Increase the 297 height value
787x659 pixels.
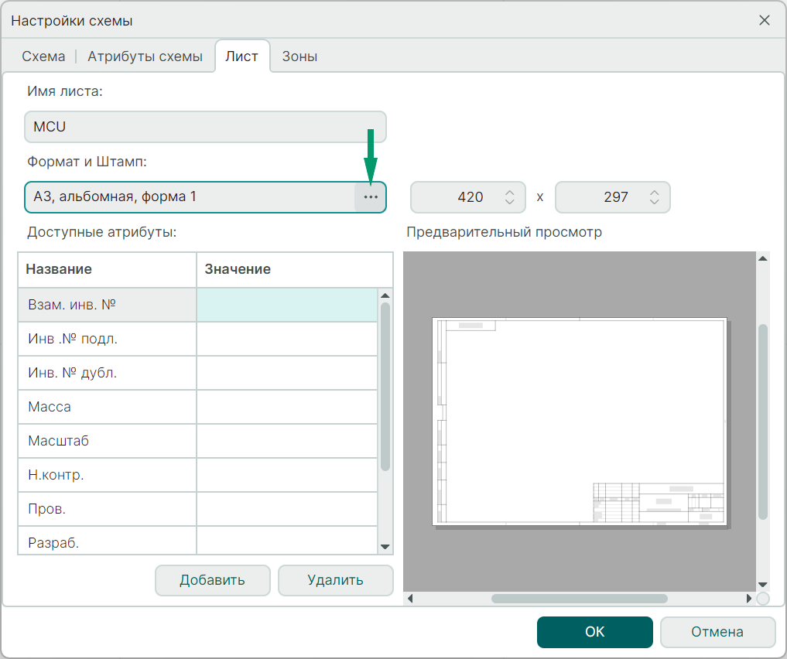click(x=654, y=192)
